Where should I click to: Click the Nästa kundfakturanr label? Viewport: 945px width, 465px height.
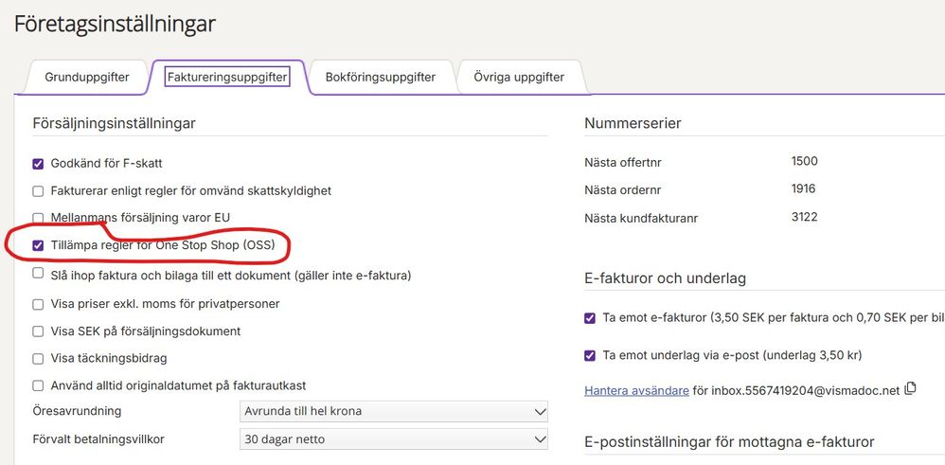point(641,218)
